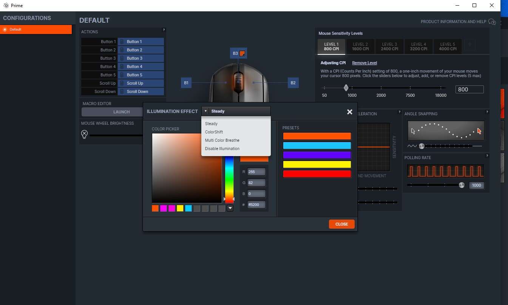Open the Button 1 action dropdown
The width and height of the screenshot is (508, 305).
pyautogui.click(x=141, y=42)
